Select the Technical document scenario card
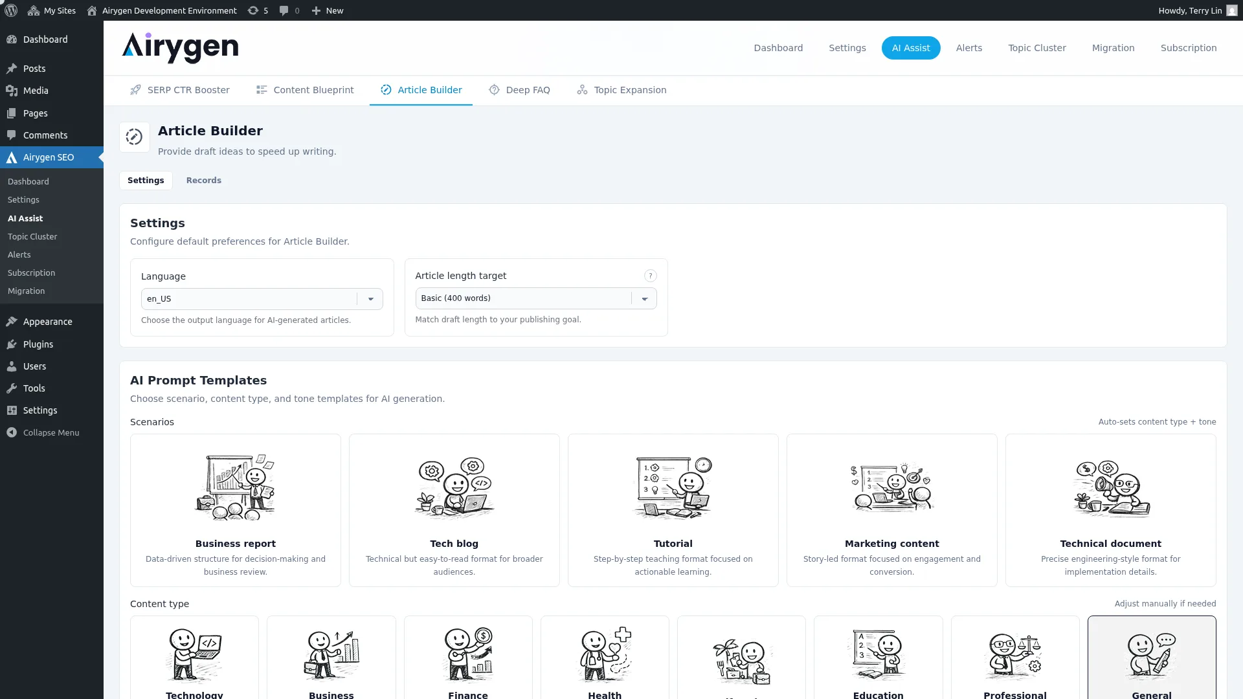This screenshot has width=1243, height=699. coord(1111,511)
